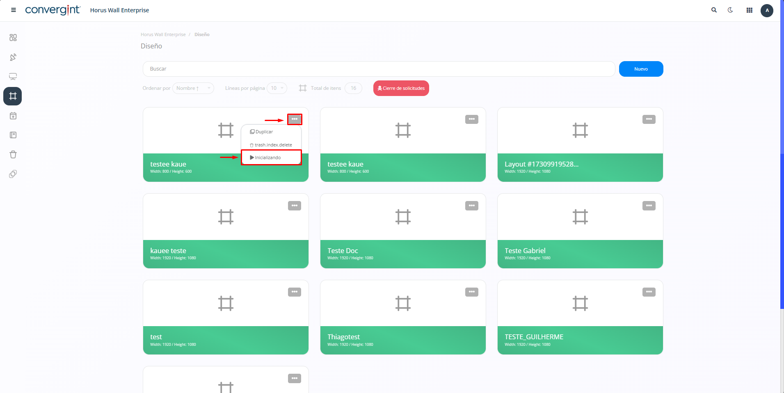
Task: Toggle dark mode moon icon
Action: (x=730, y=10)
